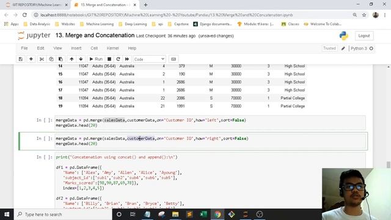Click row 18 Partial College cell
391x220 pixels.
[293, 98]
